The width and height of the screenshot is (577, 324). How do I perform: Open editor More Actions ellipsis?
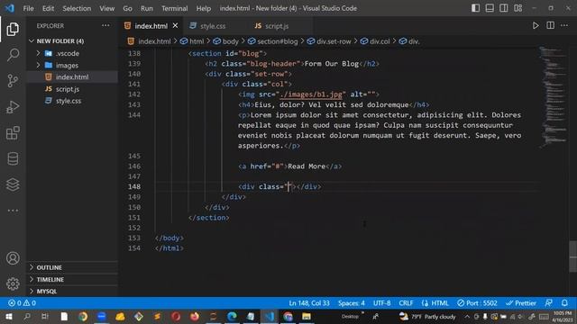(564, 25)
